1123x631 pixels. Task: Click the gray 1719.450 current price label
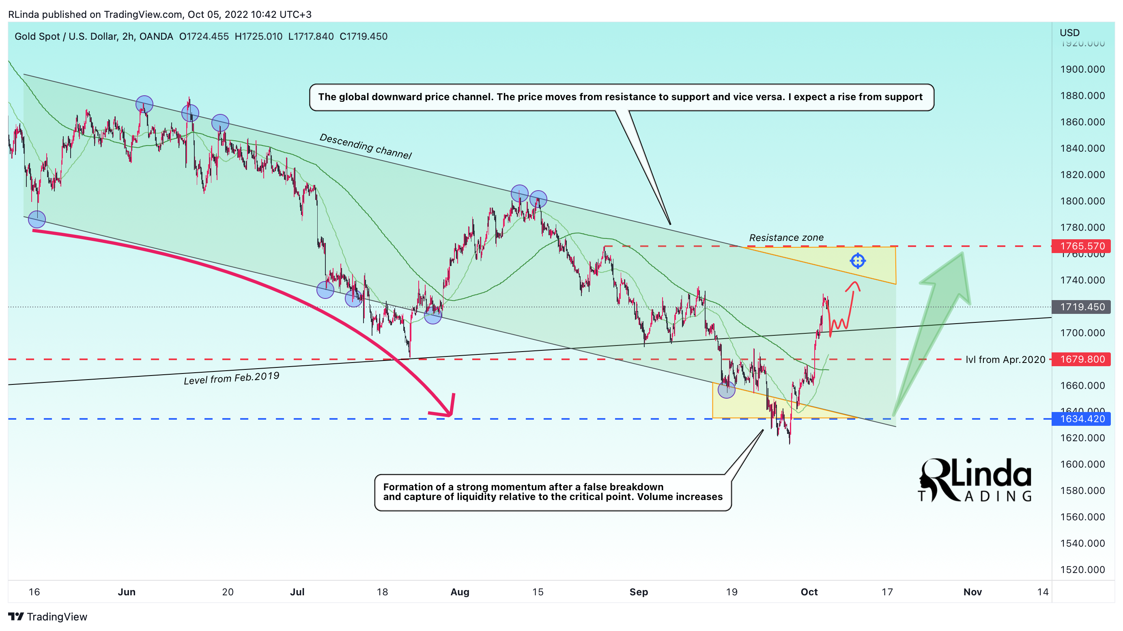1082,307
